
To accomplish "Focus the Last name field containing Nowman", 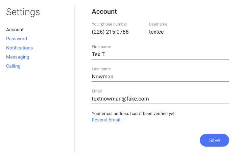I will click(160, 76).
